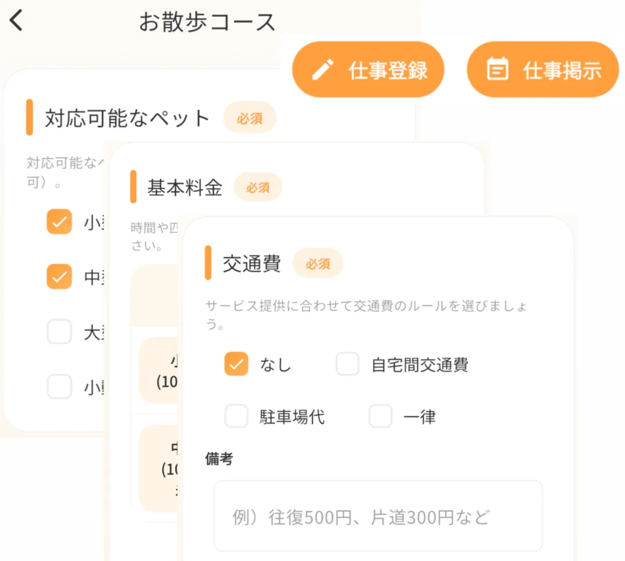Check the 駐車場代 parking fee option

tap(236, 416)
